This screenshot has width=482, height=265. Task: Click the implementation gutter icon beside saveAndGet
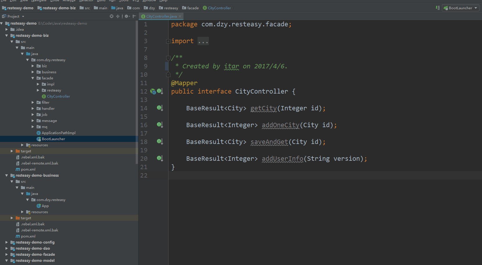160,142
